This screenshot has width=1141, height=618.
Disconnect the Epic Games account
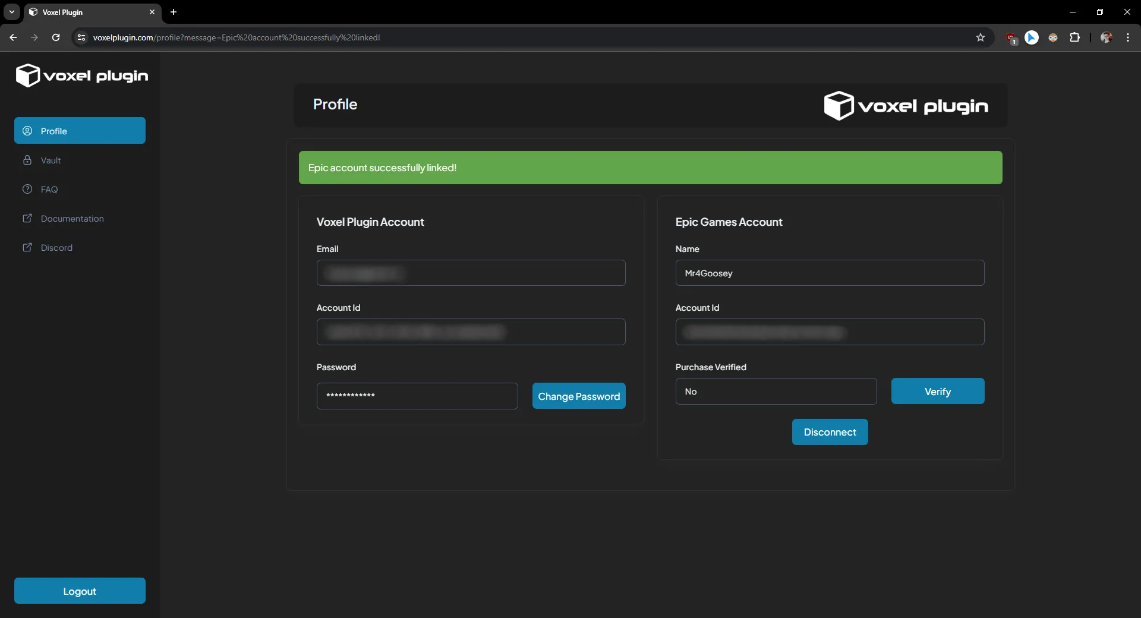[830, 432]
